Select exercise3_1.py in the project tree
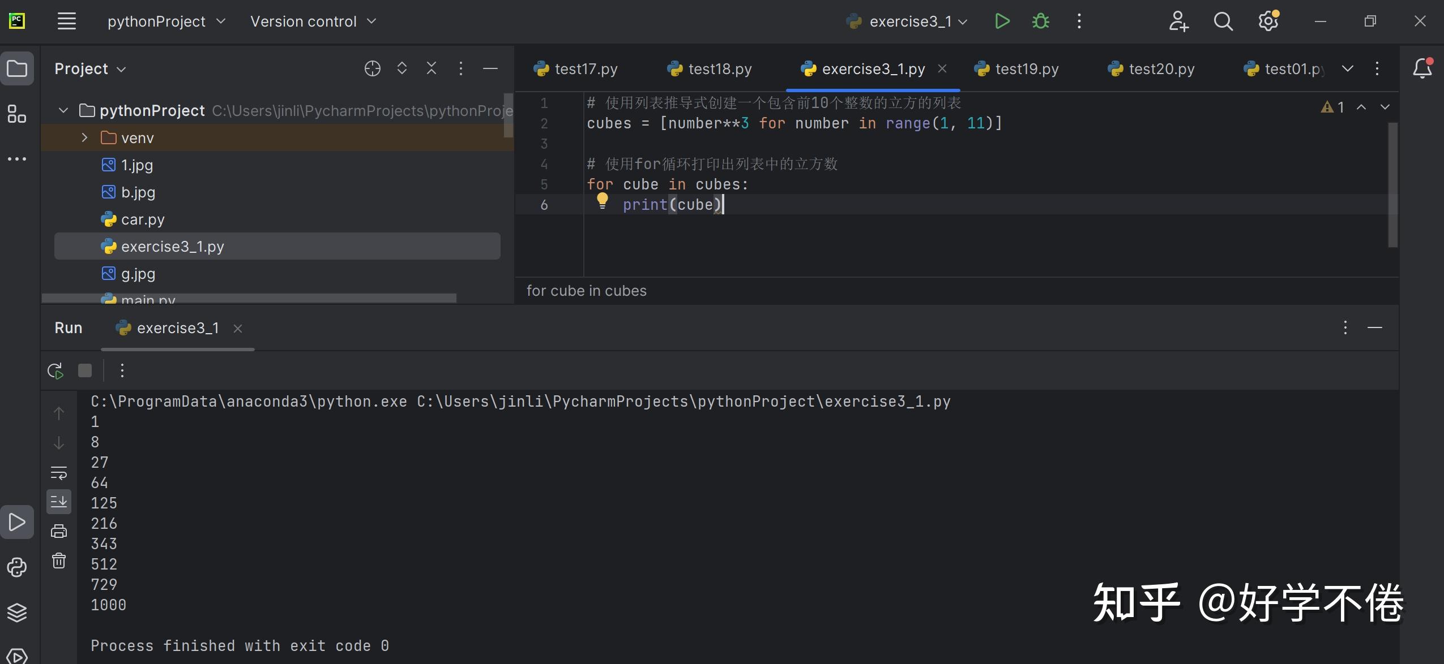Screen dimensions: 1444x664 173,246
